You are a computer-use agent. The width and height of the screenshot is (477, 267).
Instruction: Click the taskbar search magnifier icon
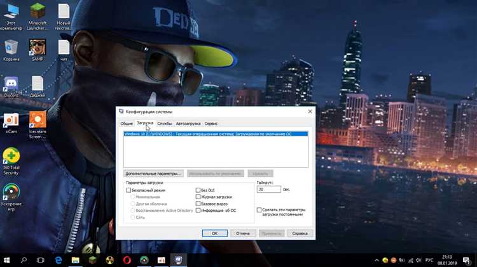point(24,260)
